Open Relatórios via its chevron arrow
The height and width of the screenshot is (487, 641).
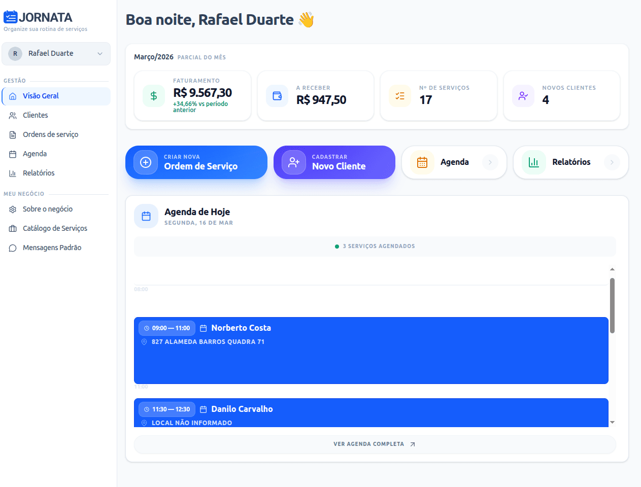point(613,162)
